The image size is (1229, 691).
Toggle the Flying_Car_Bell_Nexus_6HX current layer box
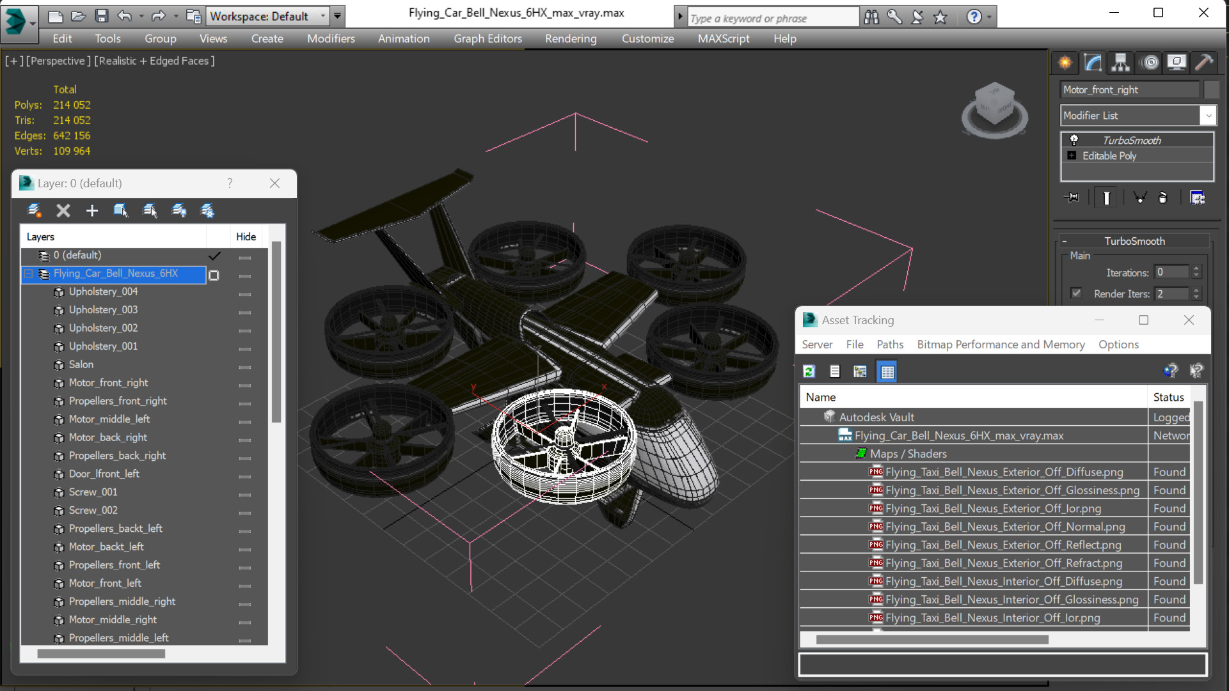click(214, 275)
